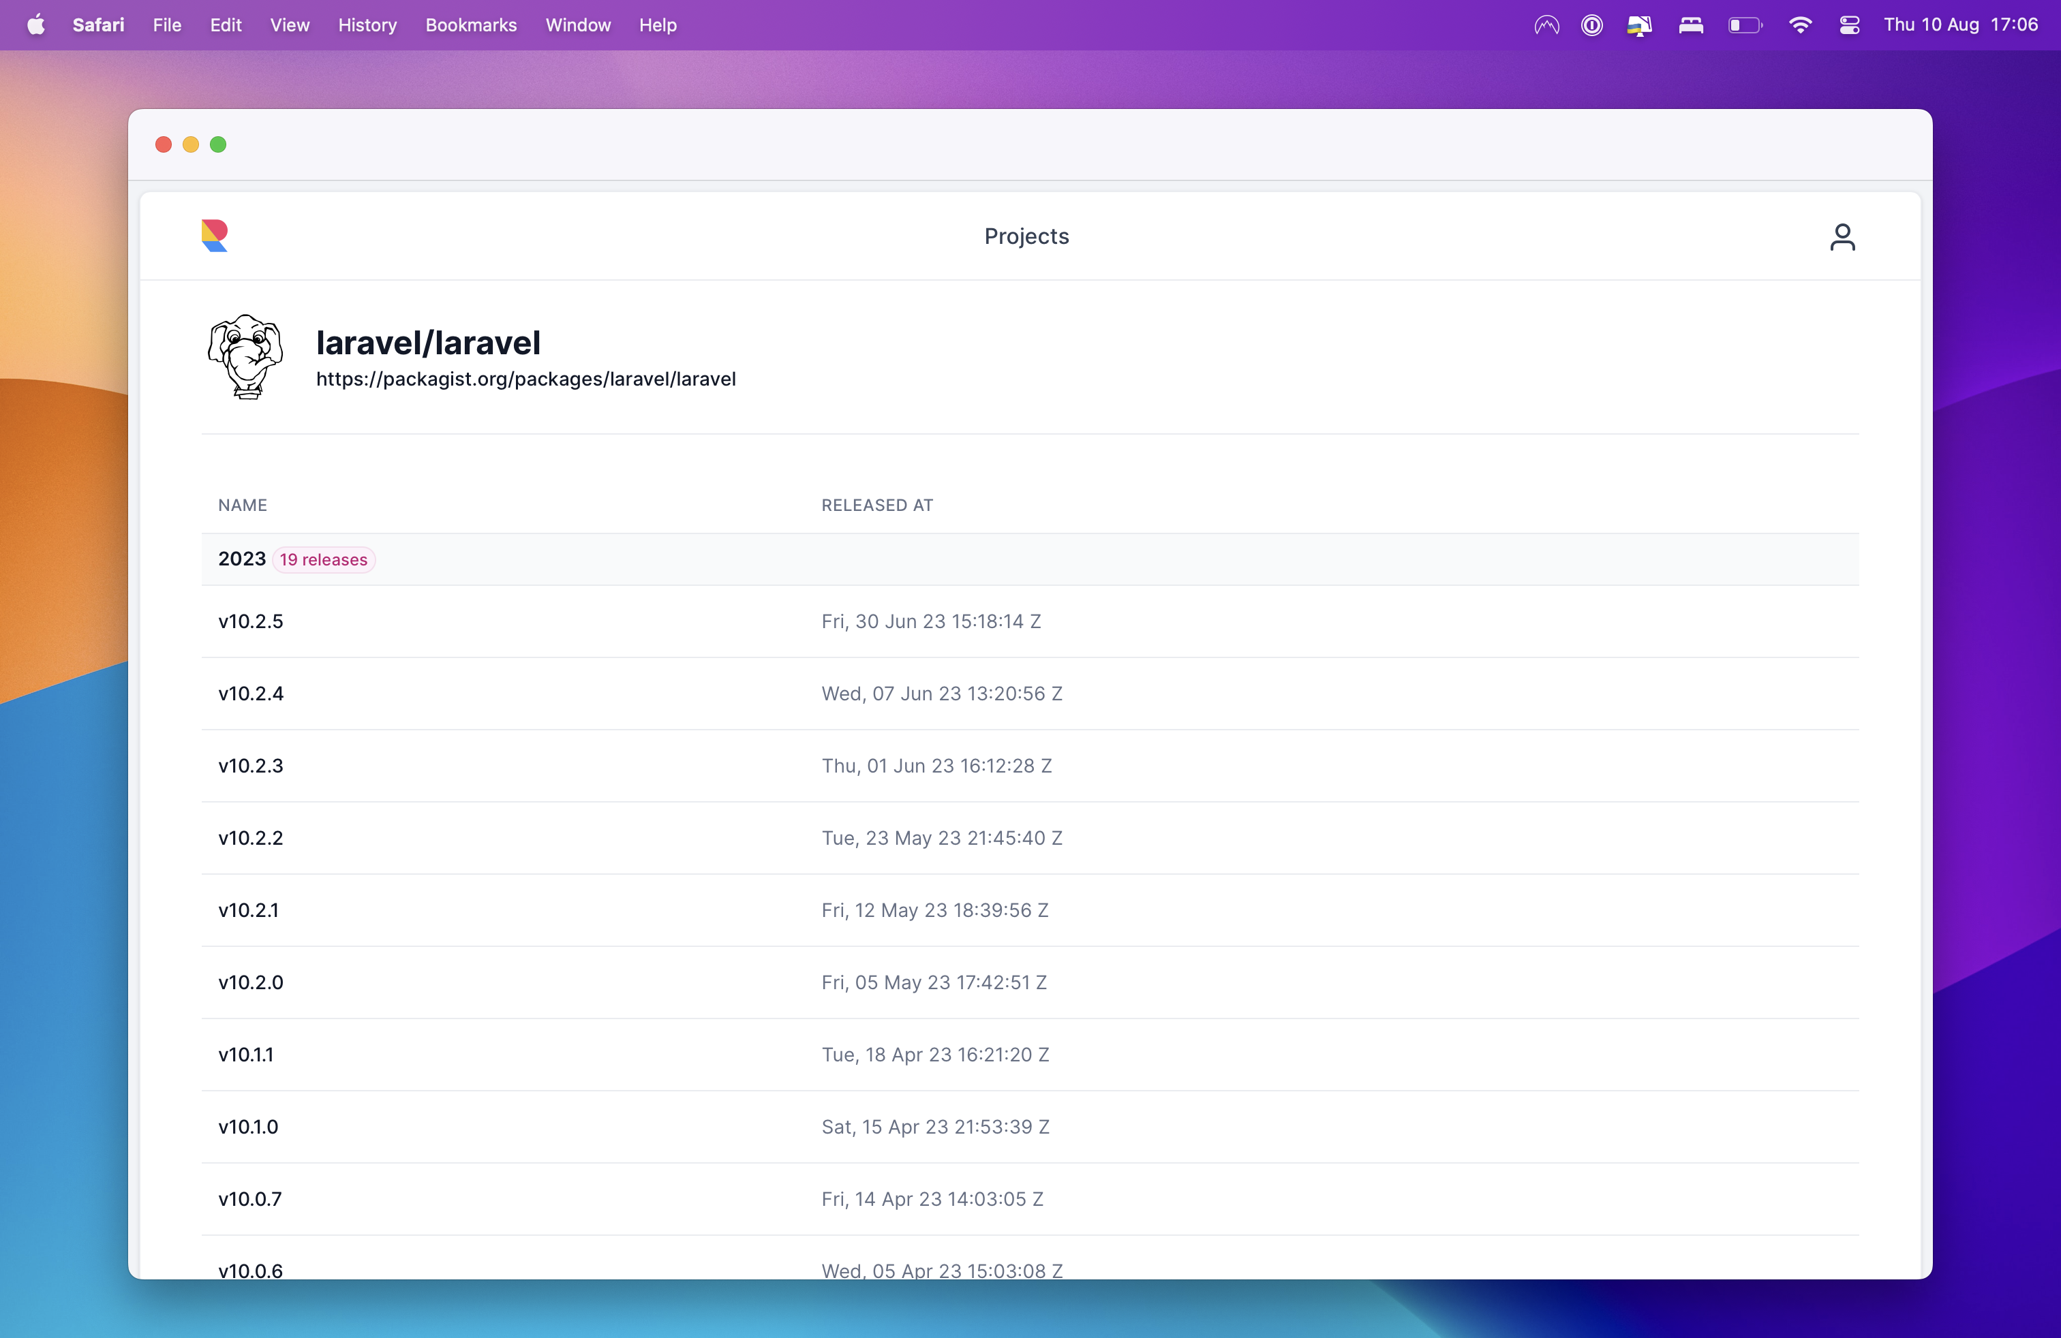Image resolution: width=2061 pixels, height=1338 pixels.
Task: Click the menu bar date and time
Action: [1961, 25]
